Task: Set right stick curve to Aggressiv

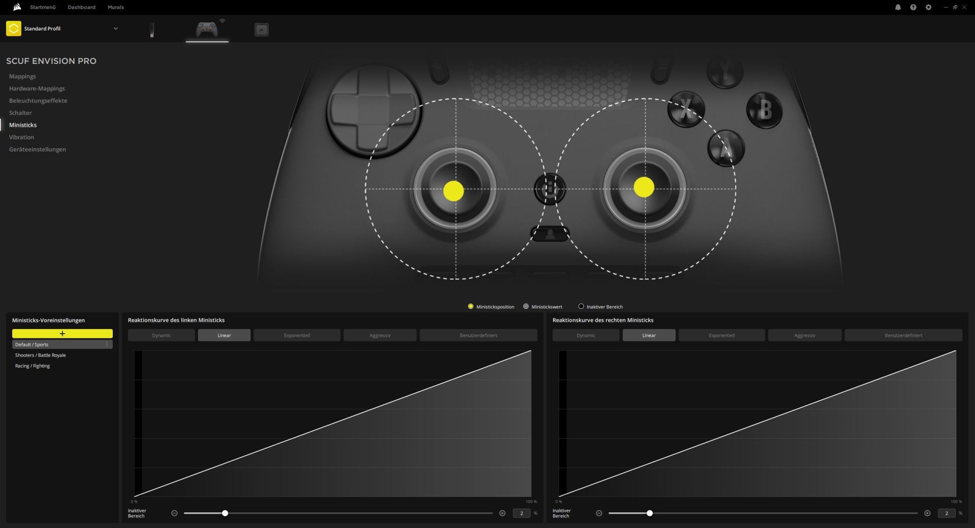Action: coord(805,335)
